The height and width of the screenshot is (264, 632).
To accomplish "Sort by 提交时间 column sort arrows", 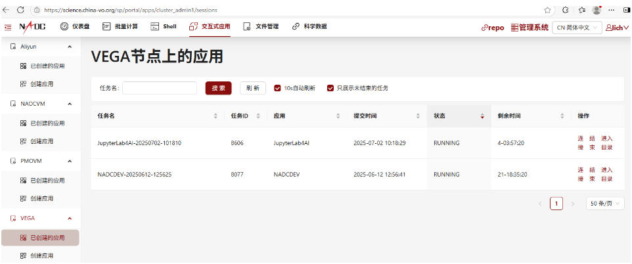I will coord(418,116).
